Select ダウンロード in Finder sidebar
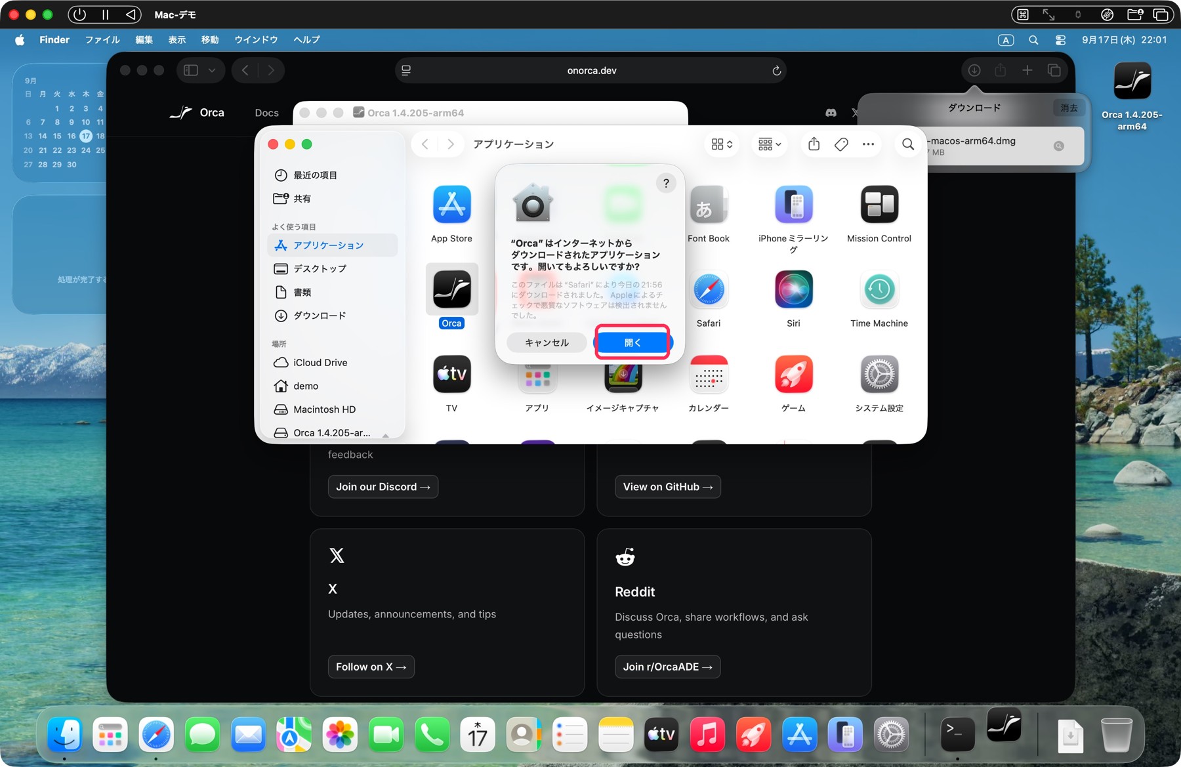The image size is (1181, 767). 333,316
